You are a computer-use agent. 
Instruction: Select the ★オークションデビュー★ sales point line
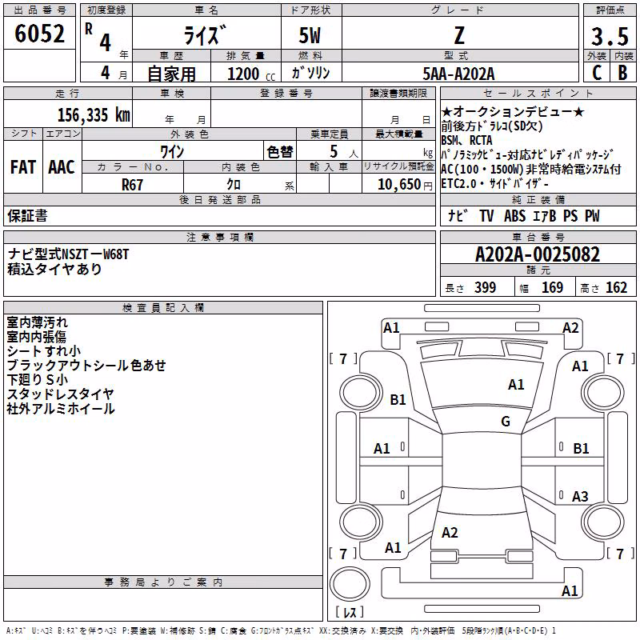pos(513,112)
